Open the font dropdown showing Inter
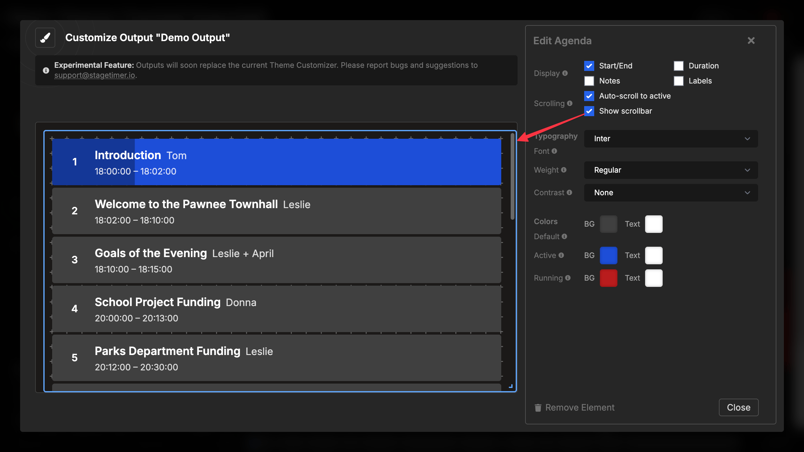Screen dimensions: 804x452 671,138
